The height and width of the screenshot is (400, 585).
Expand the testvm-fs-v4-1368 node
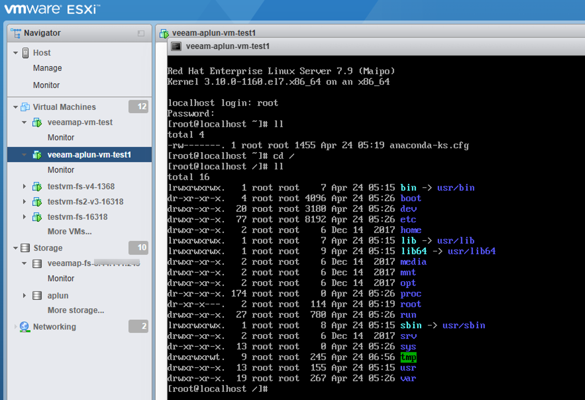click(x=24, y=187)
